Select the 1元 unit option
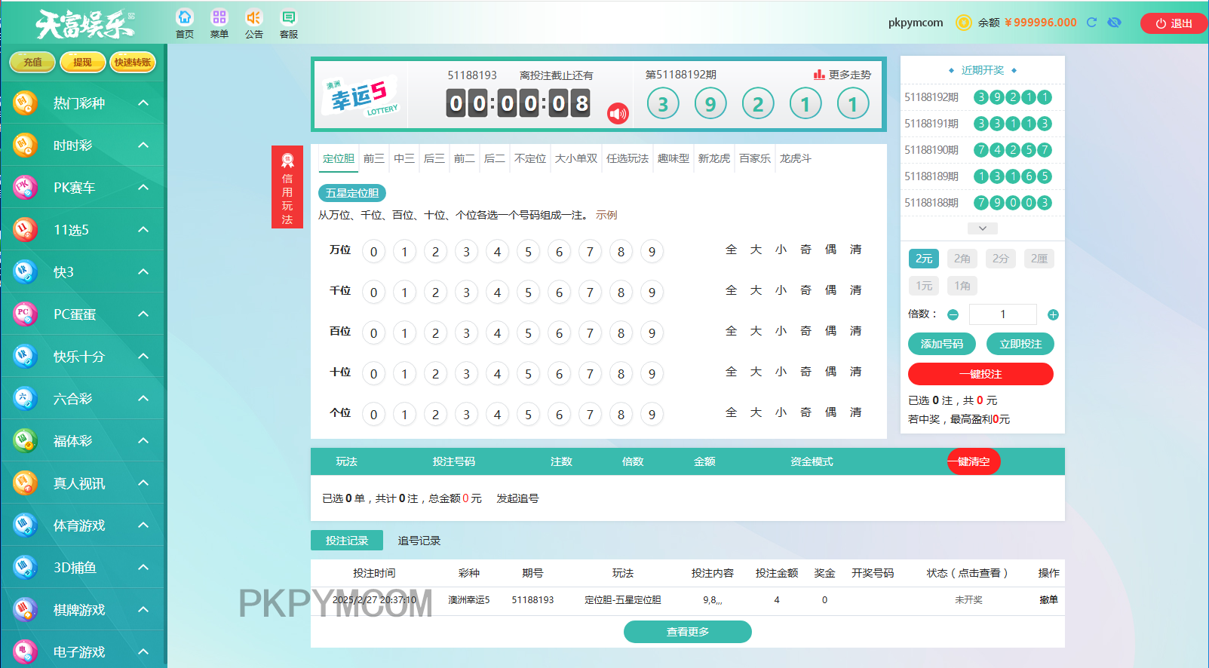The image size is (1209, 668). pyautogui.click(x=924, y=286)
